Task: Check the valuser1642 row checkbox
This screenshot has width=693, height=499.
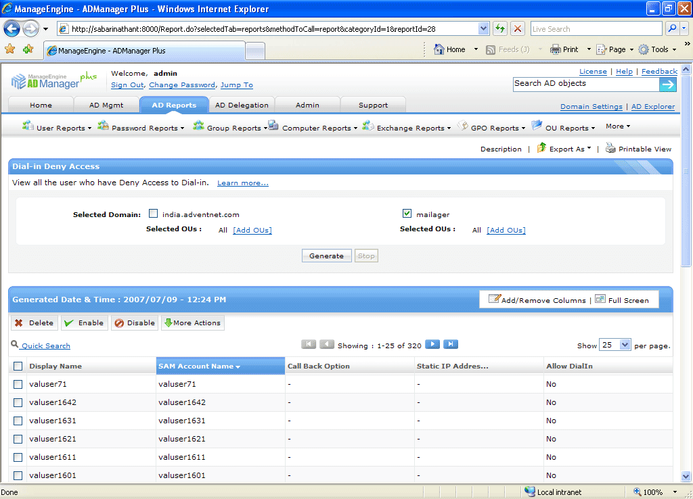Action: click(x=18, y=403)
